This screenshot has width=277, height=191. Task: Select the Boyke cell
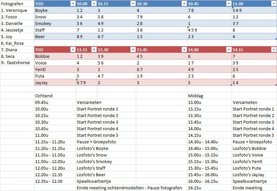point(55,10)
